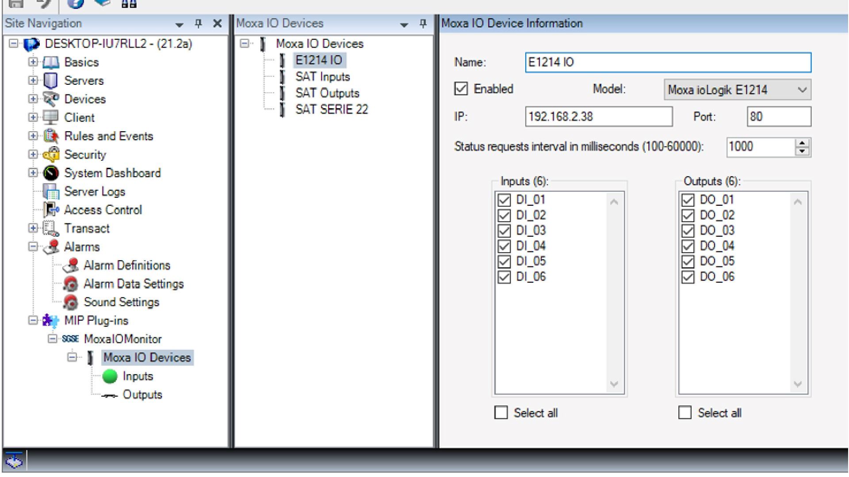Uncheck input DI_03

coord(504,231)
